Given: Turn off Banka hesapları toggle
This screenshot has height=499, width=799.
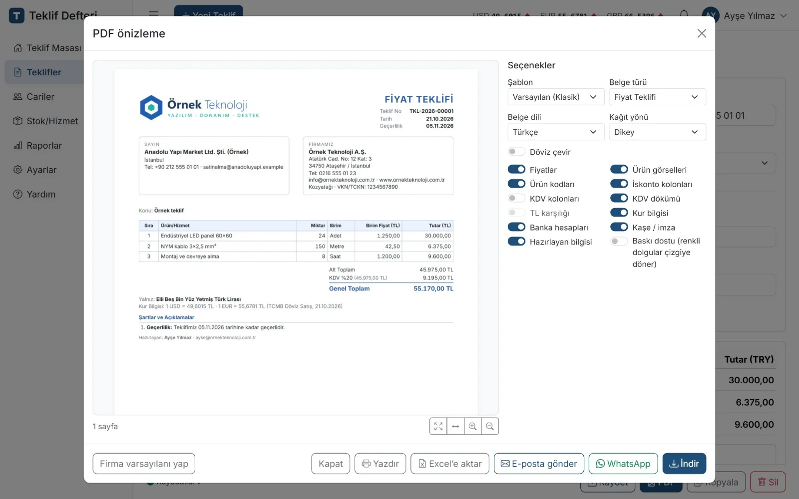Looking at the screenshot, I should click(x=516, y=228).
